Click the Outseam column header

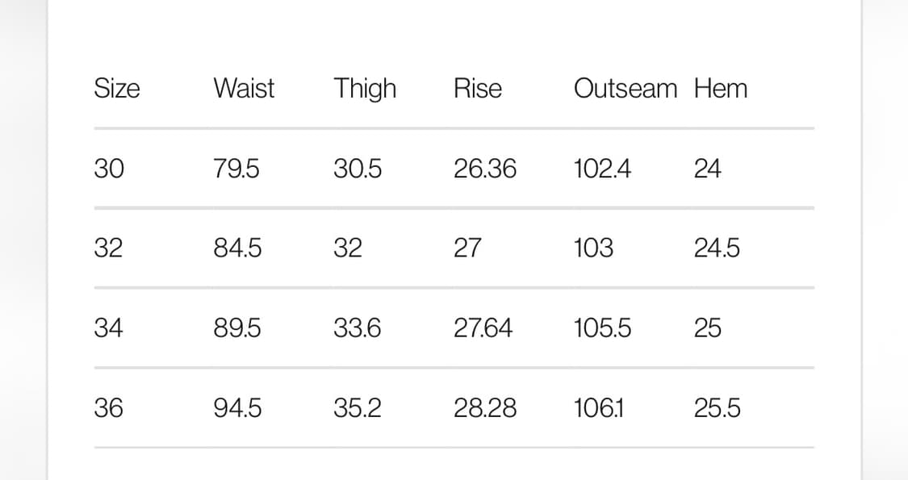coord(626,89)
